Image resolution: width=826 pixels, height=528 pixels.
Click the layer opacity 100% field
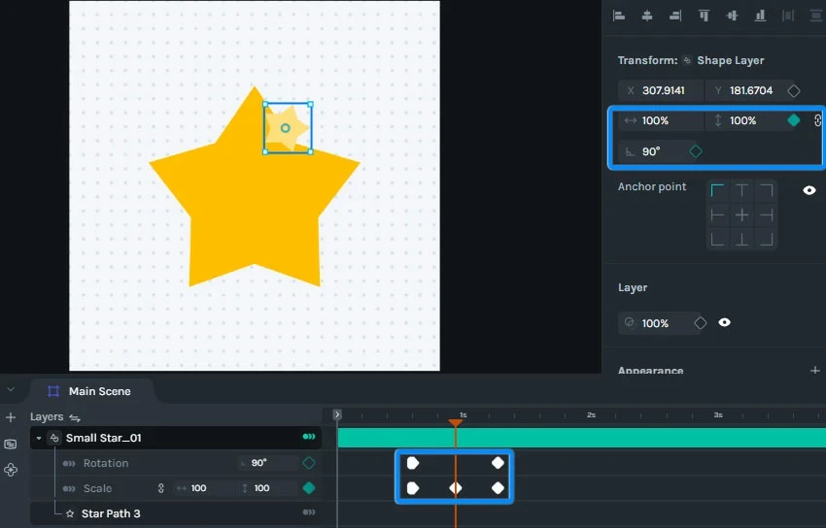656,323
